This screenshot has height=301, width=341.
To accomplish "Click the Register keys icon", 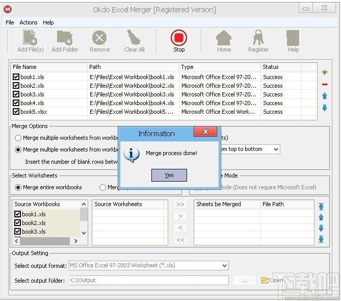I will (258, 39).
